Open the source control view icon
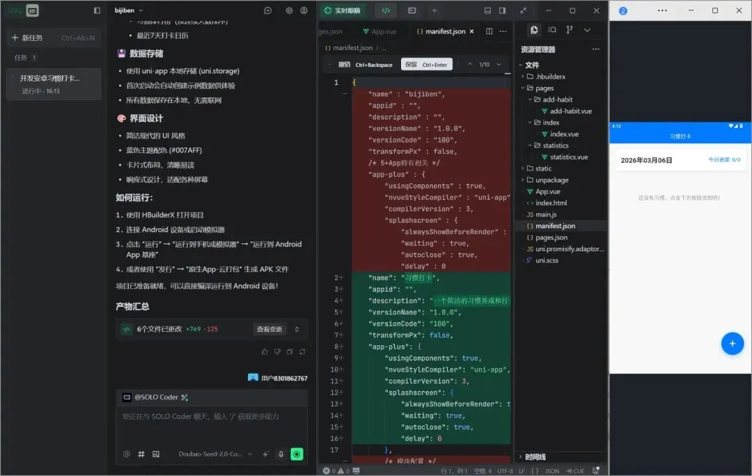The width and height of the screenshot is (752, 476). coord(570,30)
